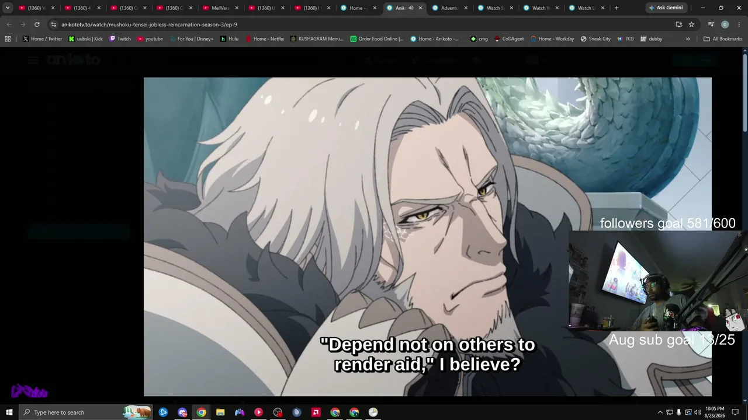
Task: Open the CoDAgent bookmark
Action: tap(509, 39)
